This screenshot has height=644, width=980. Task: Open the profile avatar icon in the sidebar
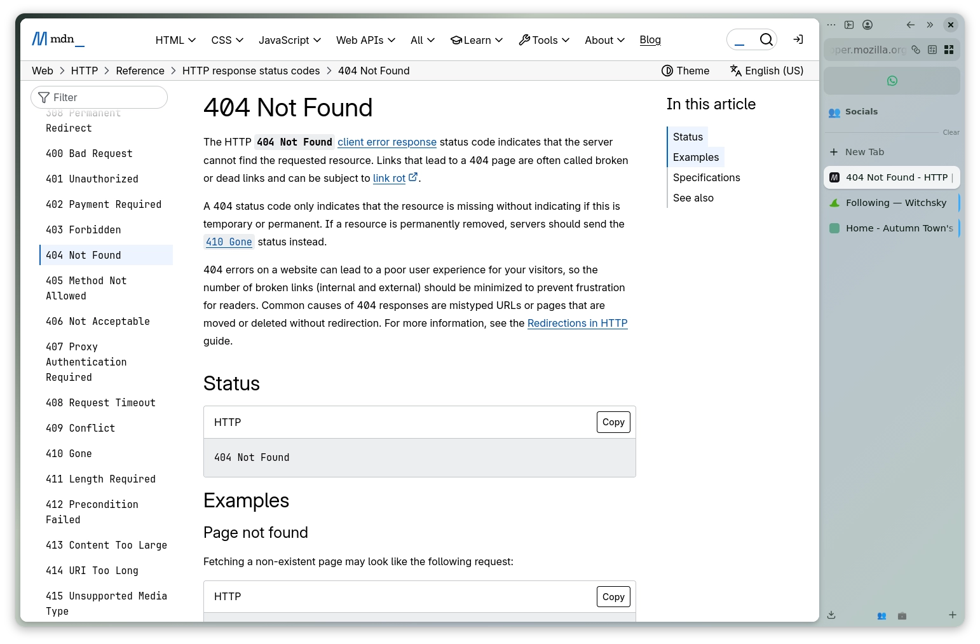point(868,25)
